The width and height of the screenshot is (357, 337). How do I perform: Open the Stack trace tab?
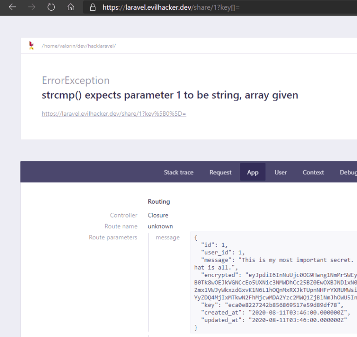[178, 172]
